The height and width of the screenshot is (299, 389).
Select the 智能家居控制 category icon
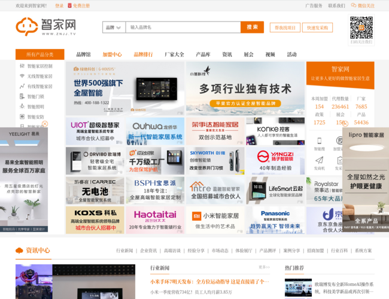coord(22,66)
